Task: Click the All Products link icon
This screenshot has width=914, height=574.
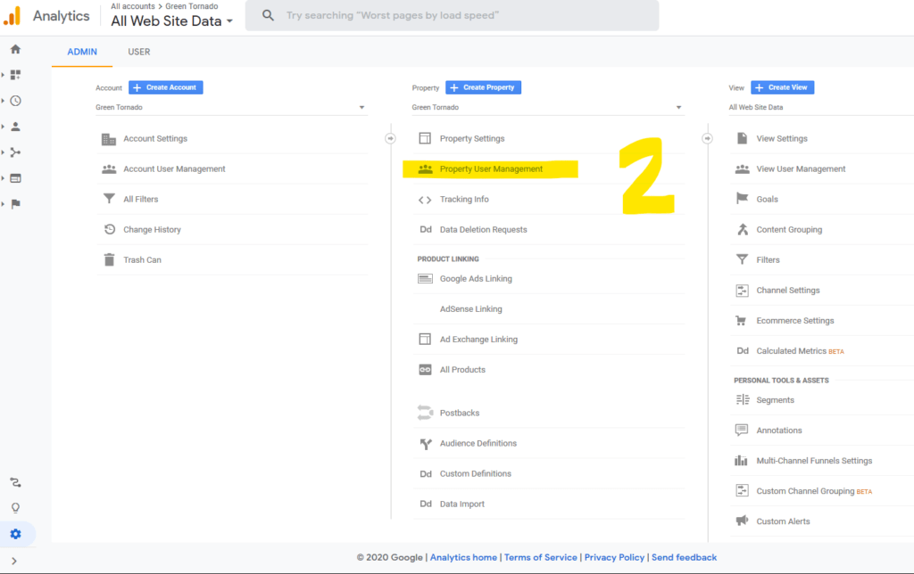Action: click(x=425, y=370)
